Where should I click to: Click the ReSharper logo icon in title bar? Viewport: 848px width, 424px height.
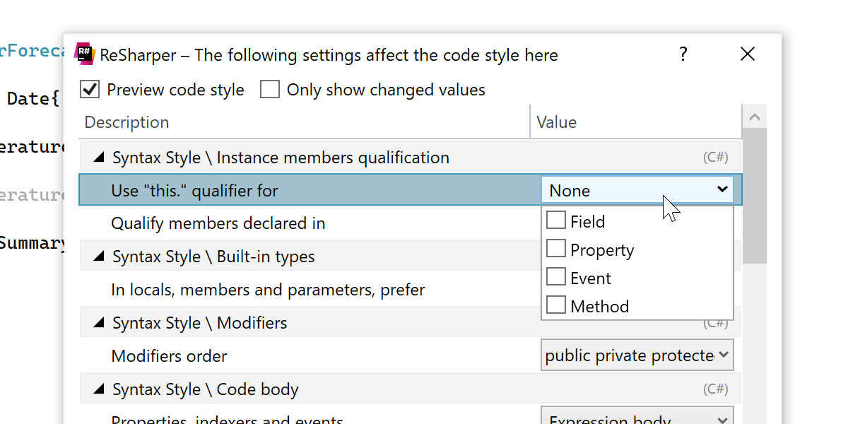click(85, 54)
